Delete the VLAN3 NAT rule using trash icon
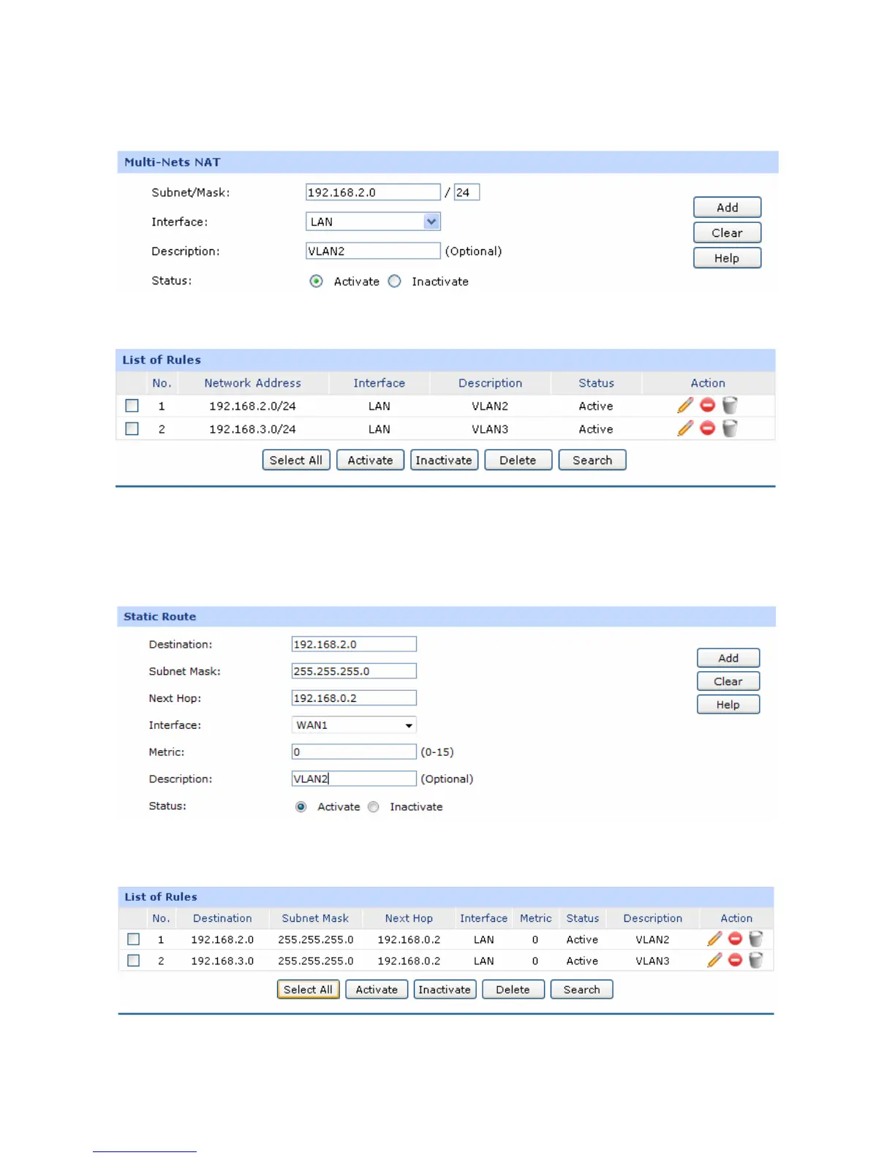Screen dimensions: 895x1158 [x=730, y=428]
